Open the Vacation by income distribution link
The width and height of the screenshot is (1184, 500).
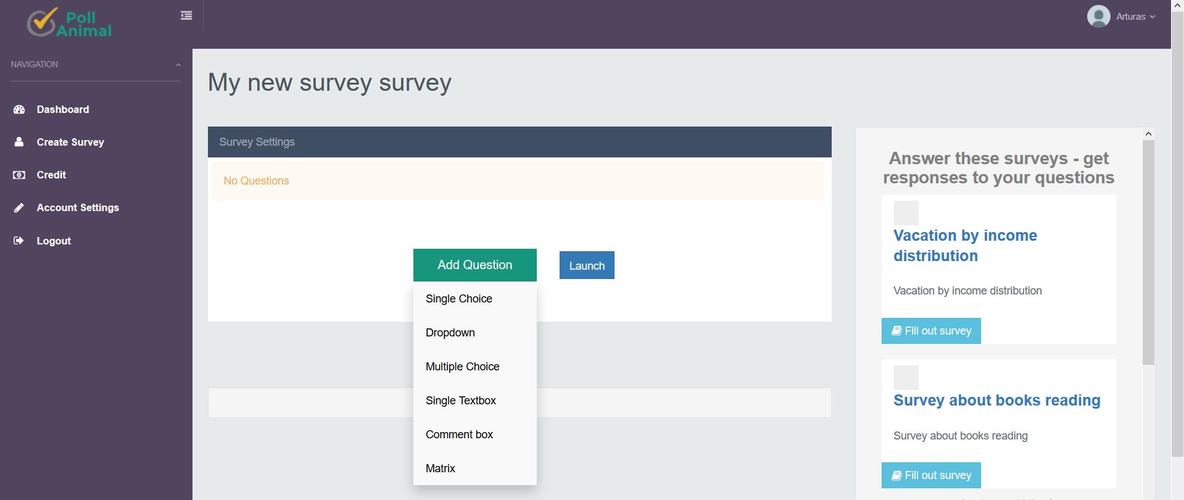point(965,245)
